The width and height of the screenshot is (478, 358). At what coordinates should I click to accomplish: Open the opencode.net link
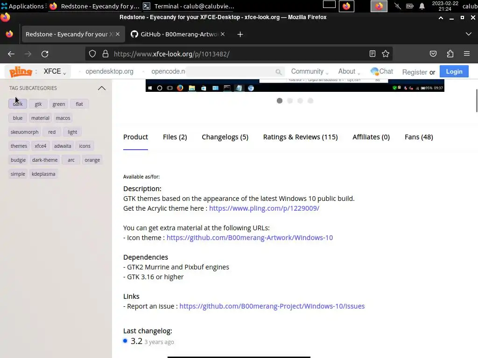168,71
